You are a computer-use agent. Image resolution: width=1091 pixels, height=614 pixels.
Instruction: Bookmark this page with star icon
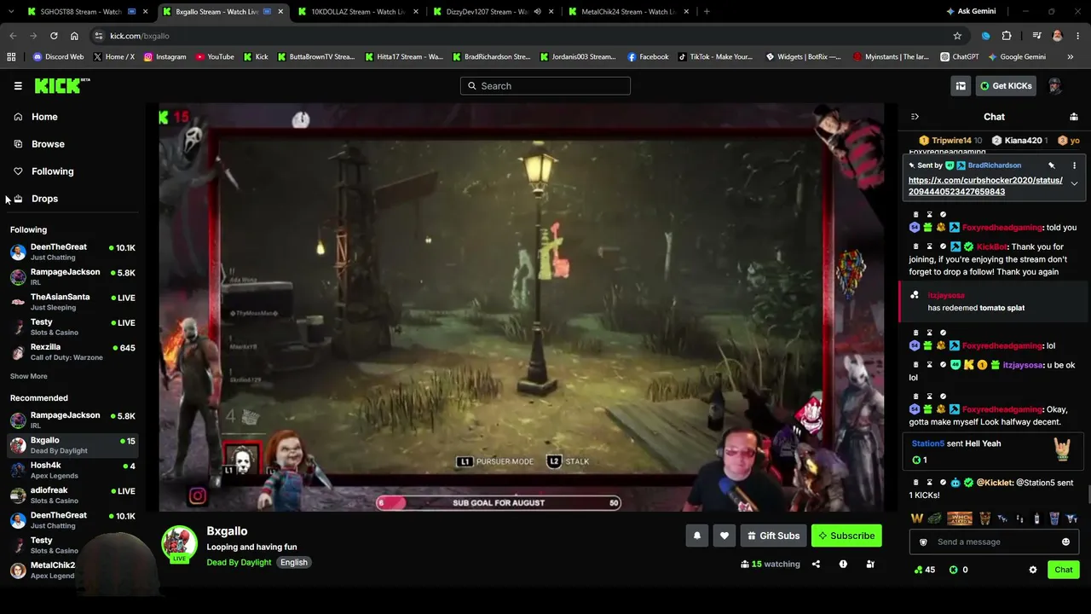pos(957,36)
